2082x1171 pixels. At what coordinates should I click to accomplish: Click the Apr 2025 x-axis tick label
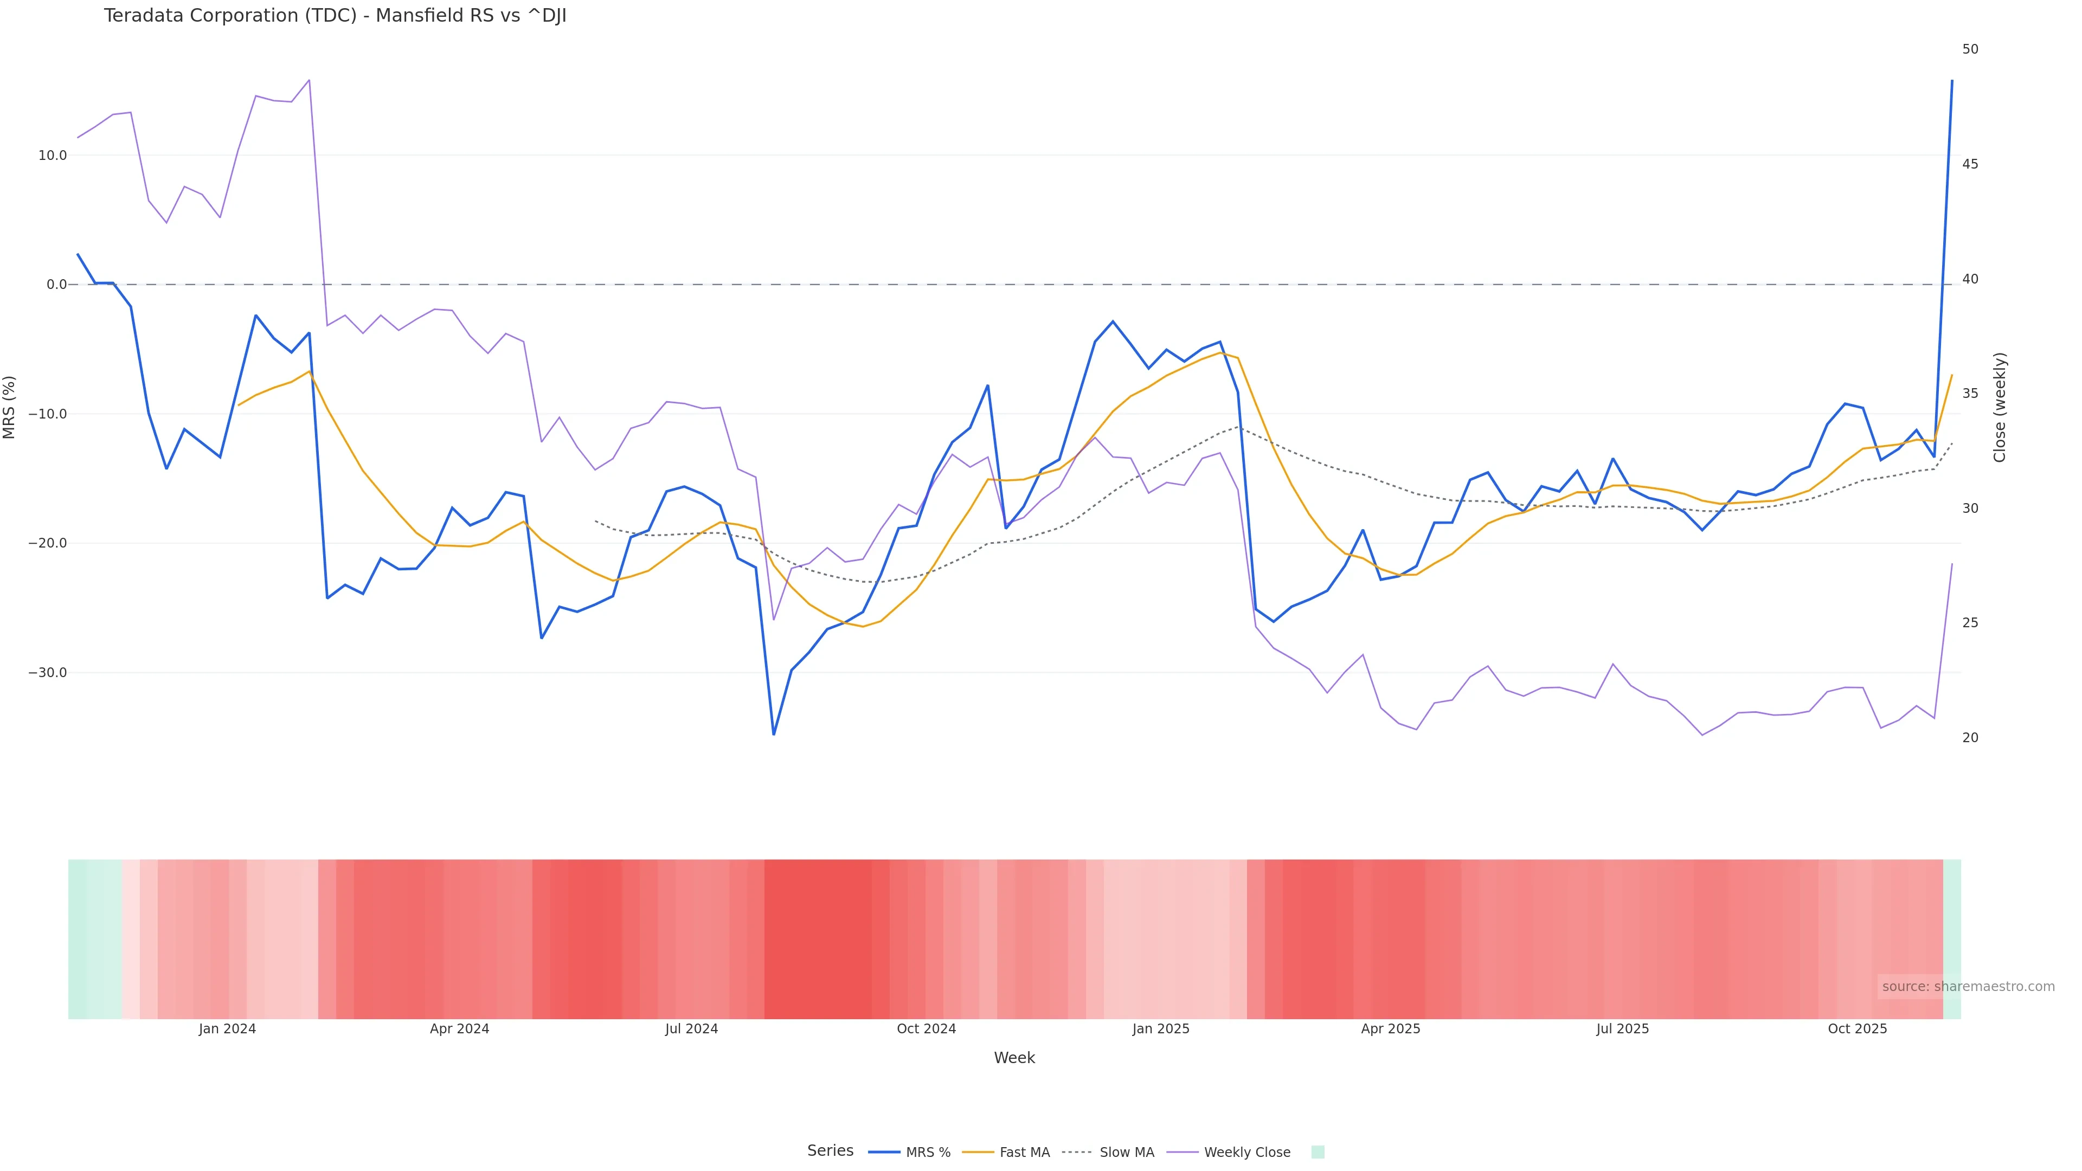click(1390, 1029)
